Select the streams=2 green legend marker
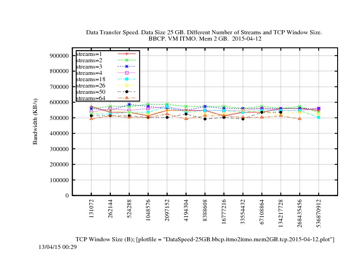This screenshot has height=276, width=357. [127, 60]
